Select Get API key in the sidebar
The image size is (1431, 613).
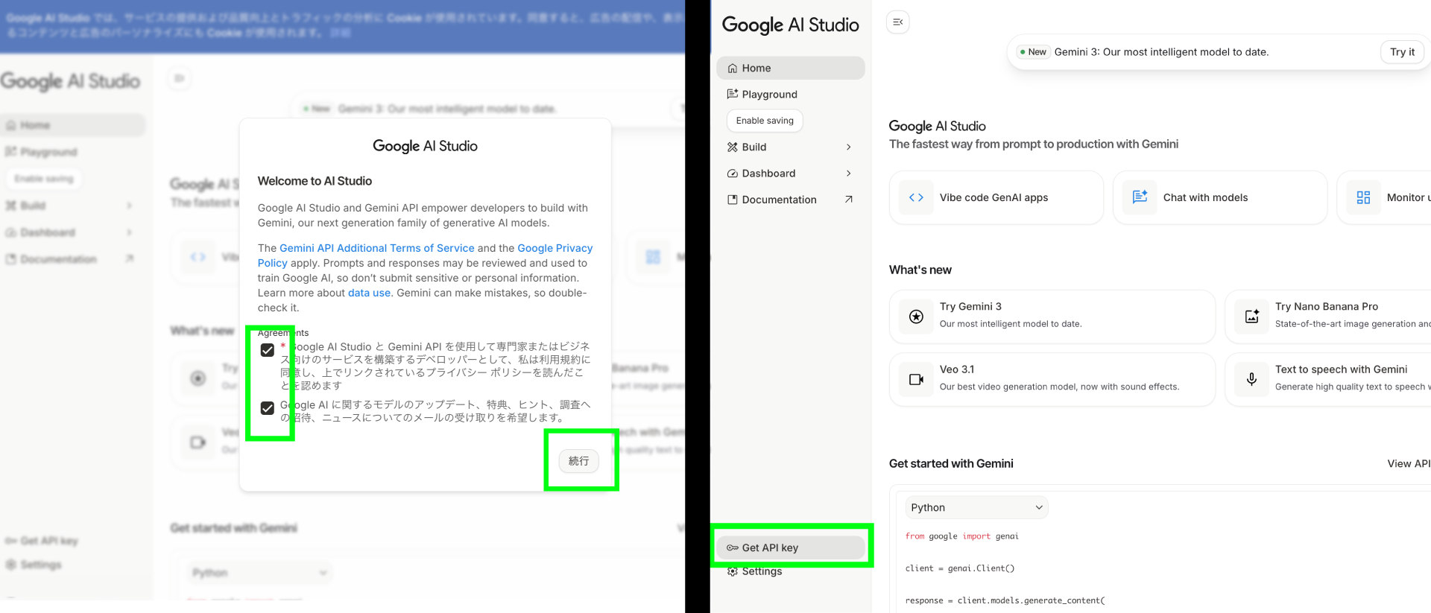[790, 547]
